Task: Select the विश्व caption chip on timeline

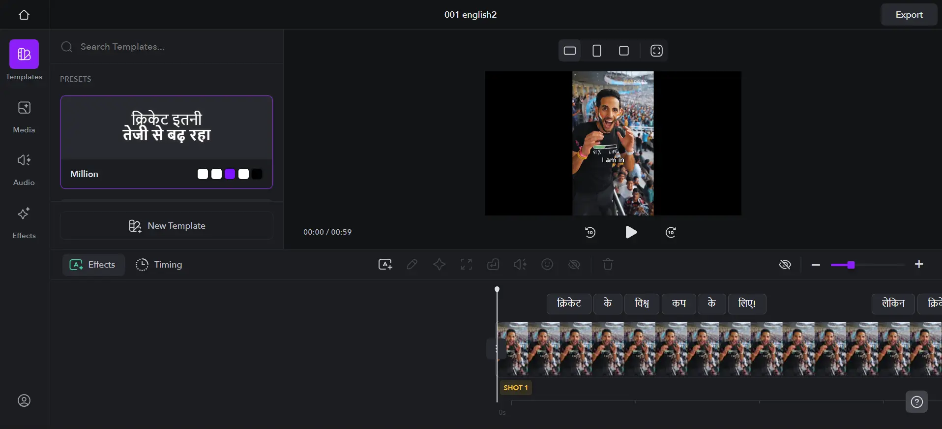Action: click(642, 304)
